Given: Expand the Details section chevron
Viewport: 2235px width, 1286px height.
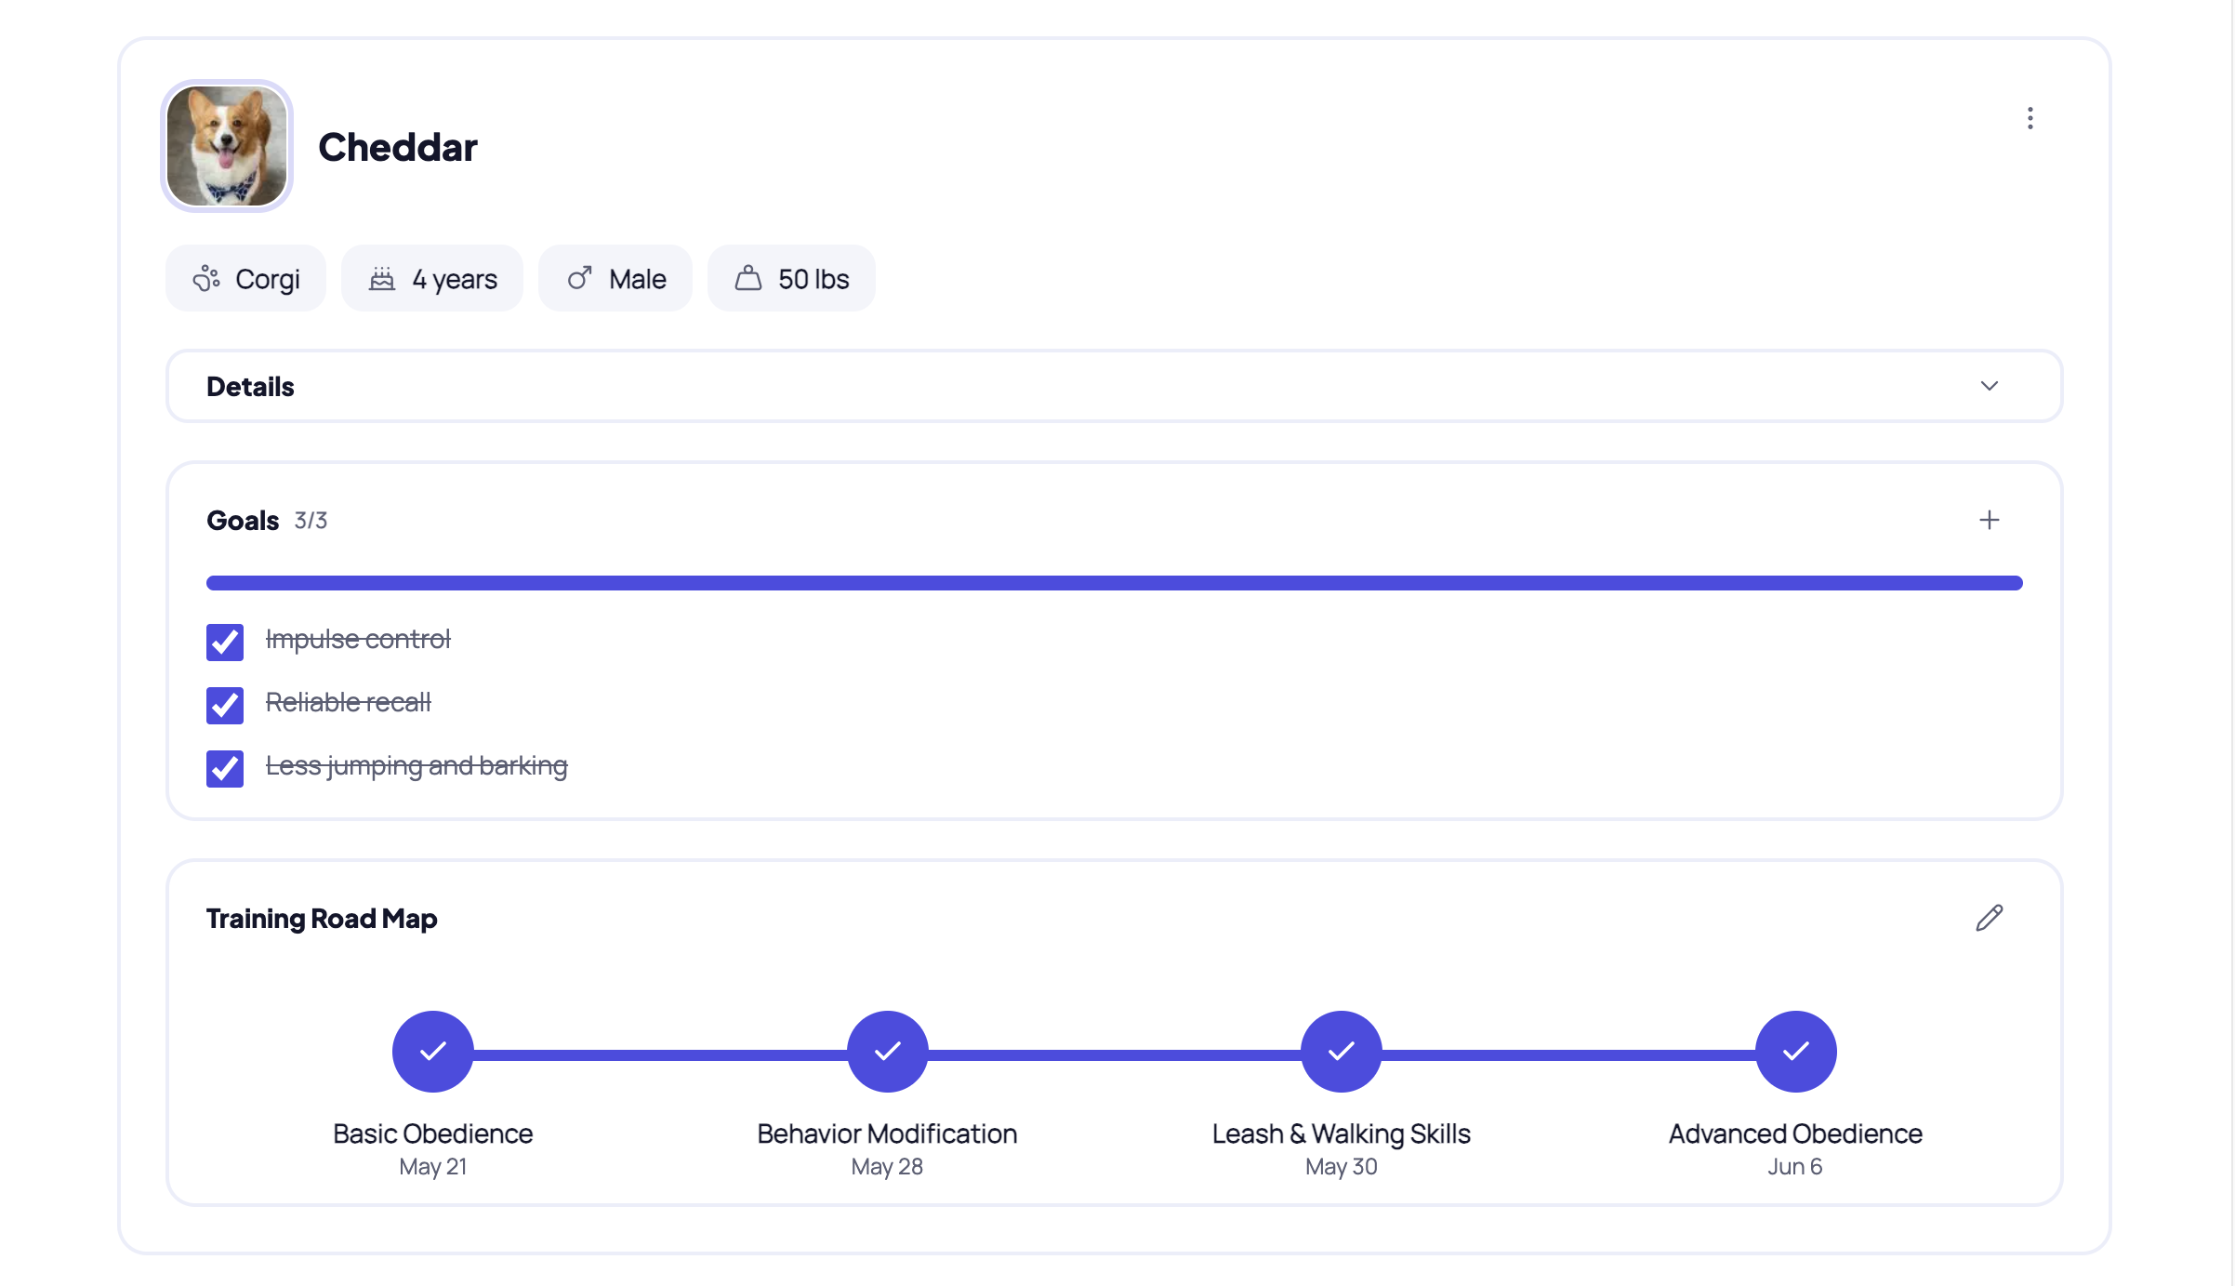Looking at the screenshot, I should (1989, 386).
